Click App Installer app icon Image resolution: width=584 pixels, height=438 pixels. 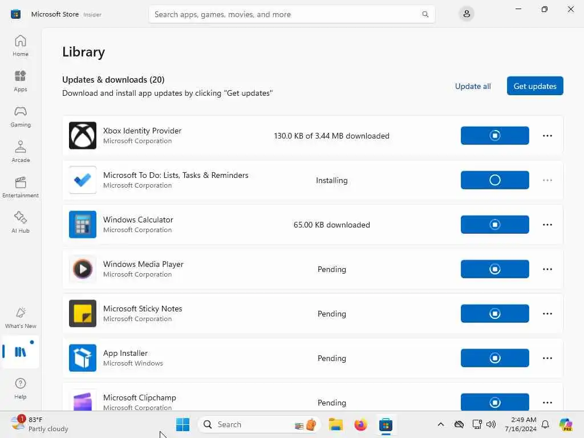[83, 358]
